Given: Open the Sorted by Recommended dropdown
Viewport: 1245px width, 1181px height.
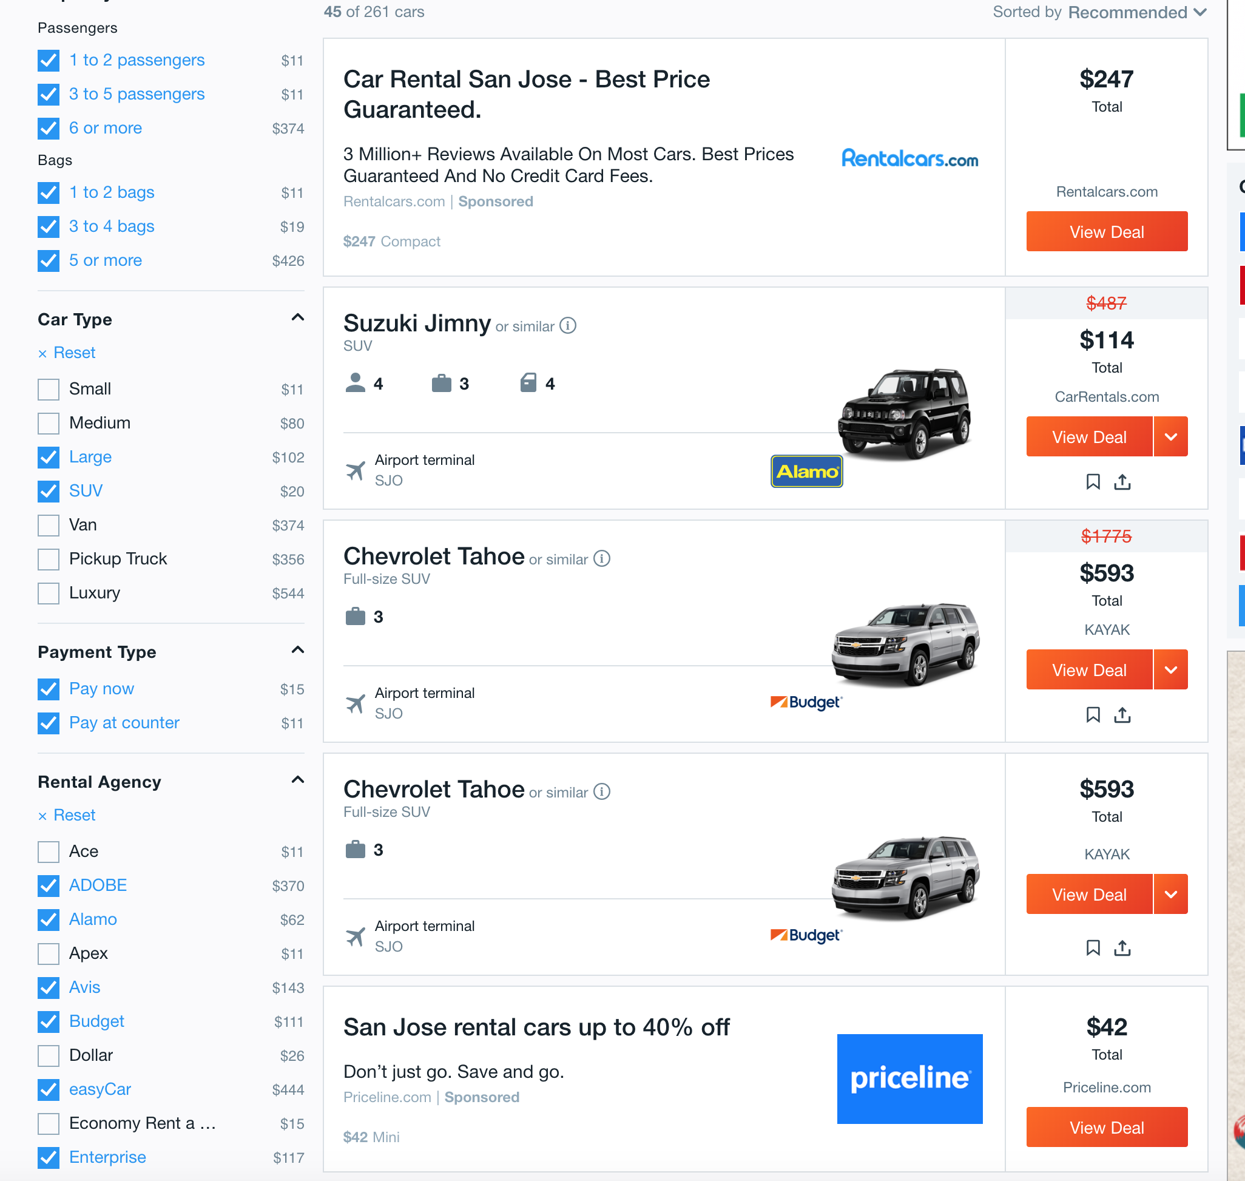Looking at the screenshot, I should [x=1100, y=12].
